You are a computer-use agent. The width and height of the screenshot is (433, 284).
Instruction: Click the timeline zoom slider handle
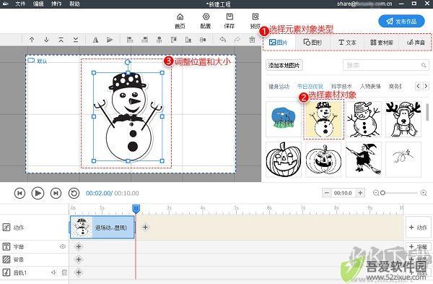[382, 193]
